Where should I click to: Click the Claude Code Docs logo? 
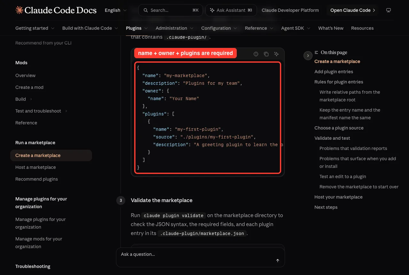[x=56, y=10]
